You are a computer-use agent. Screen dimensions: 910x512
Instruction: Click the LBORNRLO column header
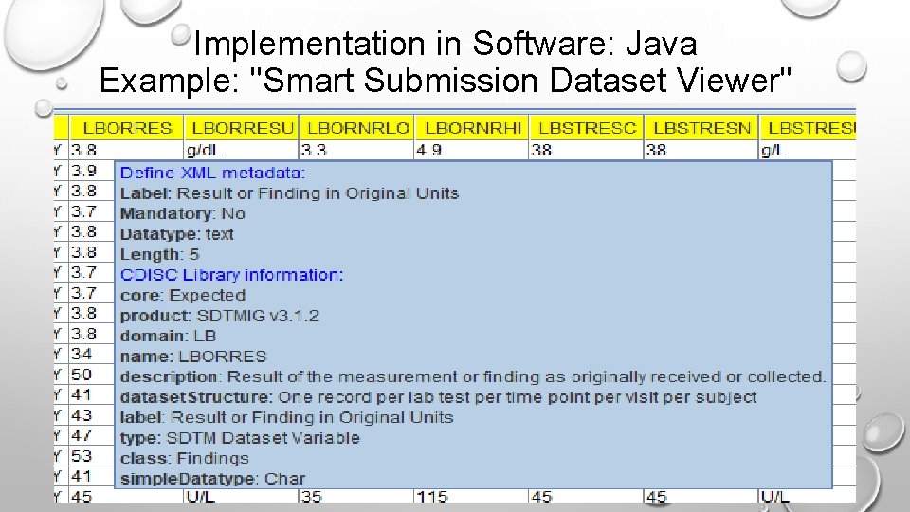[356, 128]
